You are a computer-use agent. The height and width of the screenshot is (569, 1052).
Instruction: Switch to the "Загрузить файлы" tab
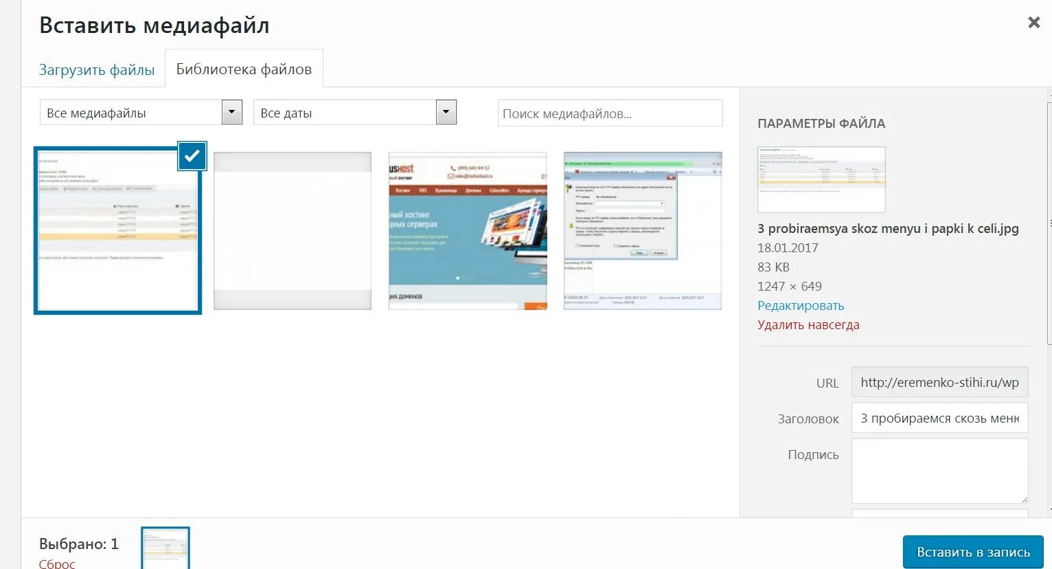(x=97, y=69)
